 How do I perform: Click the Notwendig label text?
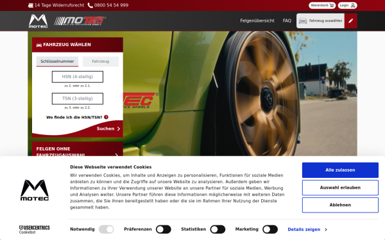coord(82,229)
